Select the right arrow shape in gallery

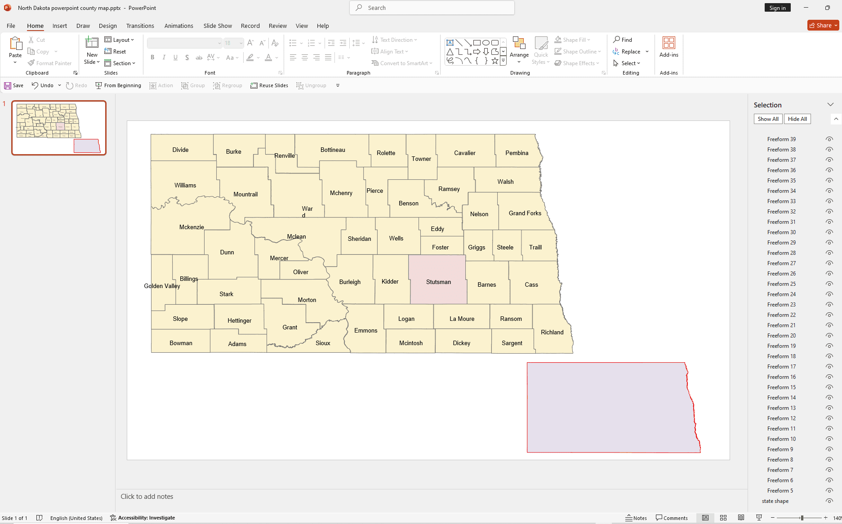click(x=477, y=52)
